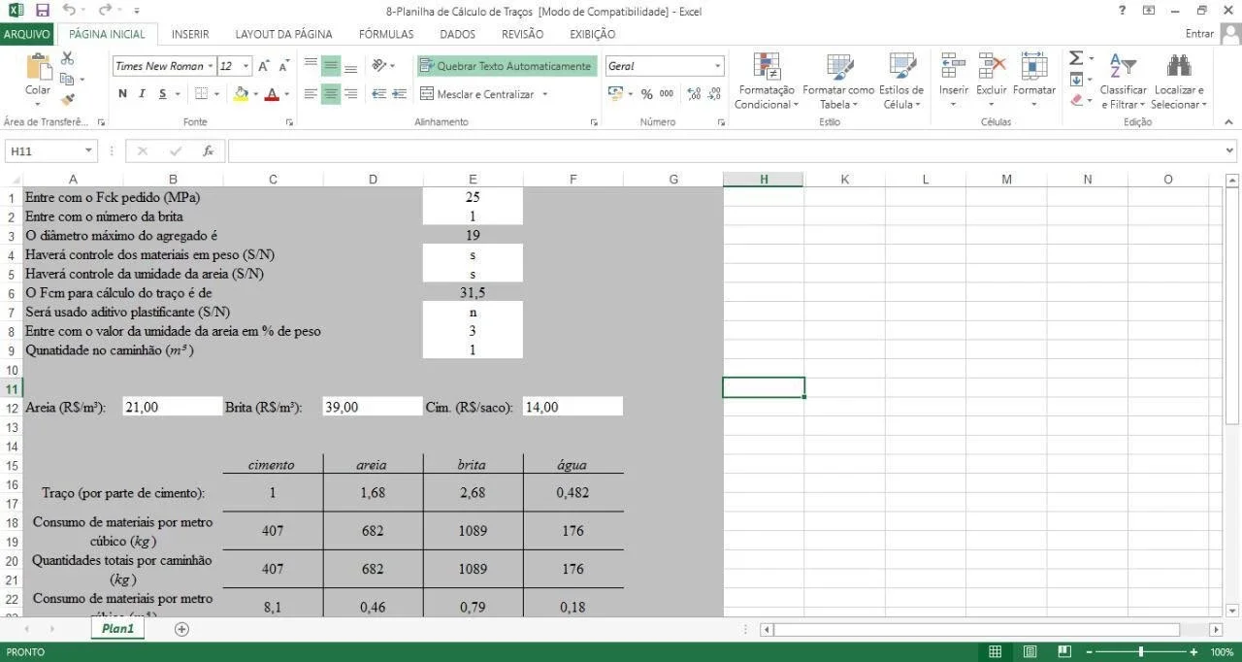The height and width of the screenshot is (662, 1242).
Task: Switch to the EXIBIÇÃO tab
Action: (x=592, y=34)
